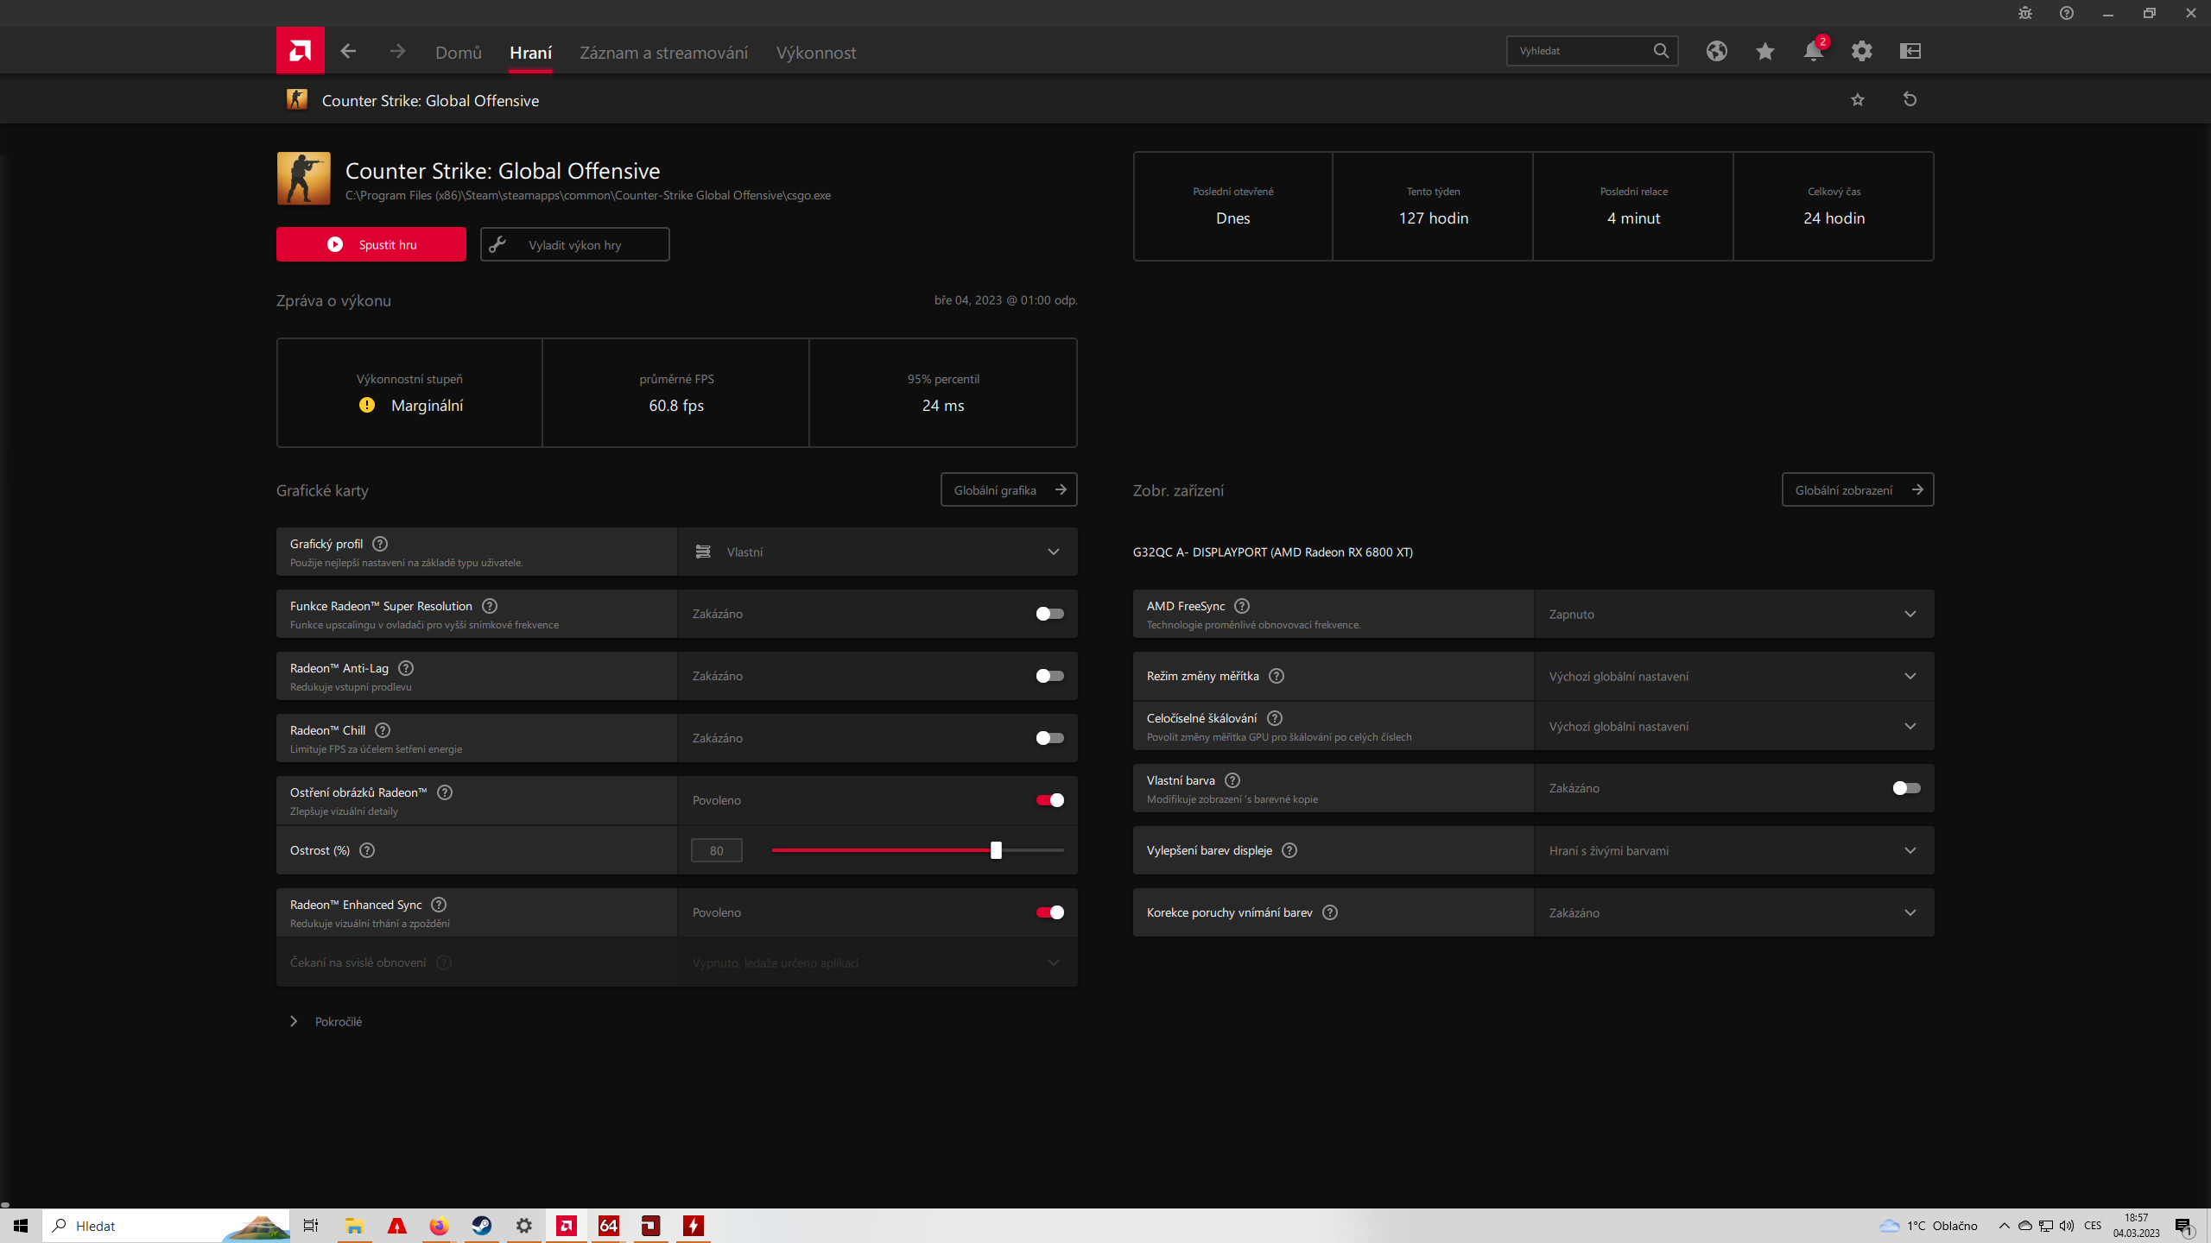Expand the Pokročilé section
The width and height of the screenshot is (2211, 1243).
[x=326, y=1021]
